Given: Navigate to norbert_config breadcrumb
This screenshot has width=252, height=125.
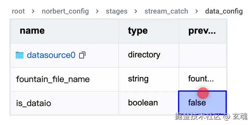Looking at the screenshot, I should 65,11.
